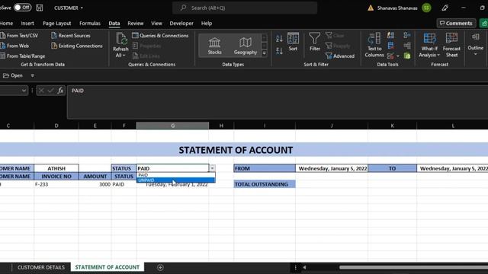
Task: Select the Stocks data type
Action: point(214,46)
